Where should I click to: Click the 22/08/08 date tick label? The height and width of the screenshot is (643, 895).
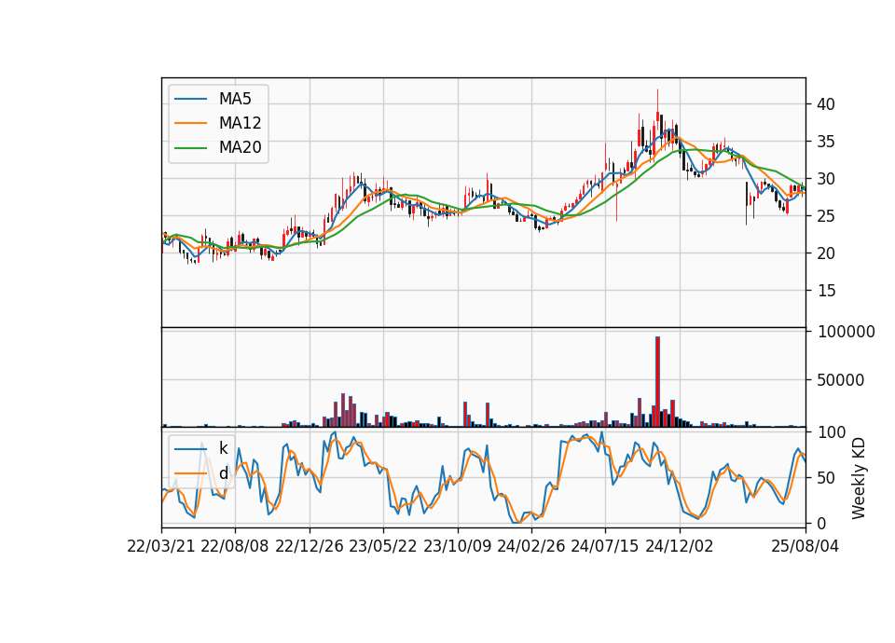click(235, 546)
